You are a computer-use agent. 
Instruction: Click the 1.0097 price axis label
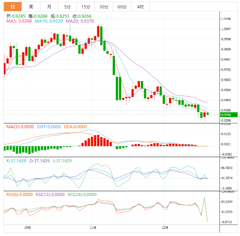226,29
